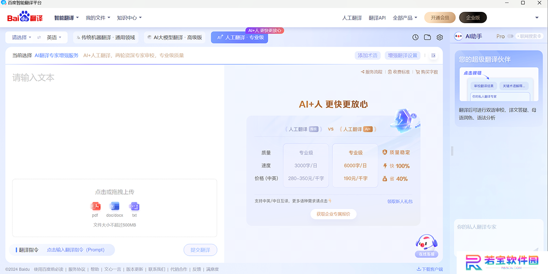
Task: Click the txt upload icon
Action: click(134, 206)
